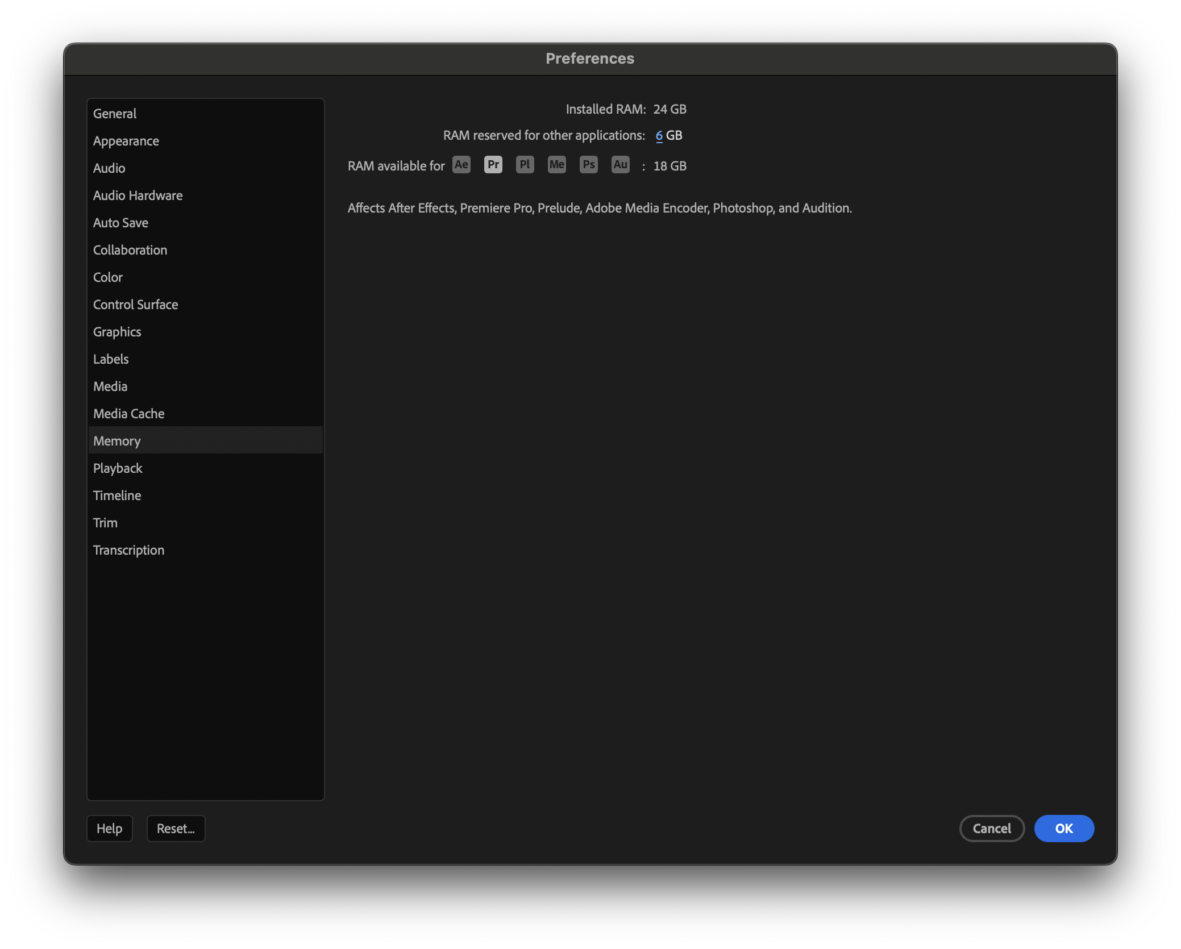This screenshot has height=949, width=1181.
Task: Confirm preferences with OK
Action: pyautogui.click(x=1064, y=829)
